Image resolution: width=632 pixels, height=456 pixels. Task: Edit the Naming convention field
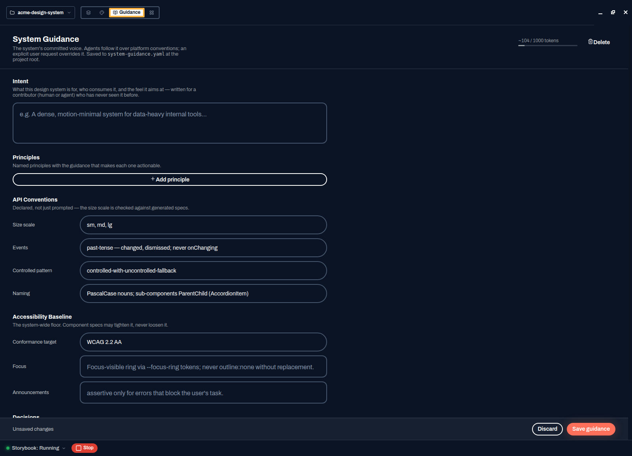(203, 293)
